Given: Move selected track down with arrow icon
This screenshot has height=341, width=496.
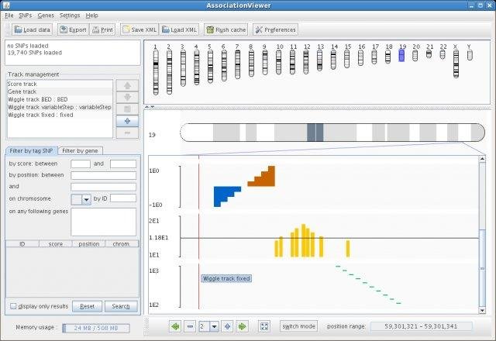Looking at the screenshot, I should (127, 97).
